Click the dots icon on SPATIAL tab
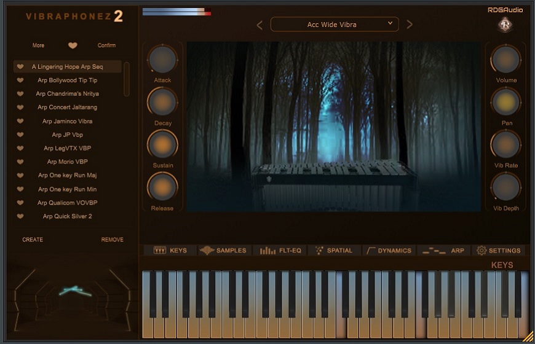Viewport: 535px width, 344px height. coord(319,251)
